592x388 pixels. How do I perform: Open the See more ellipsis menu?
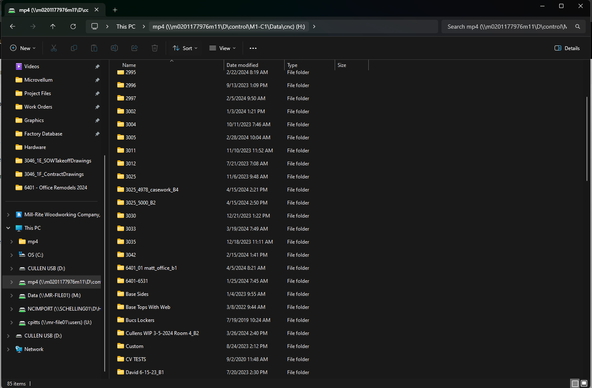coord(253,48)
